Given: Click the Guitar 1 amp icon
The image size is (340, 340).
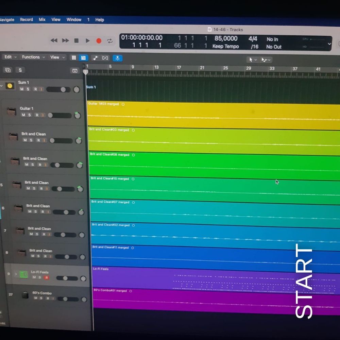Looking at the screenshot, I should point(12,112).
